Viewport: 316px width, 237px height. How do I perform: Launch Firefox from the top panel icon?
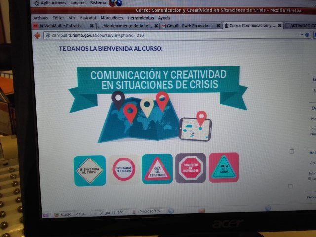point(112,3)
